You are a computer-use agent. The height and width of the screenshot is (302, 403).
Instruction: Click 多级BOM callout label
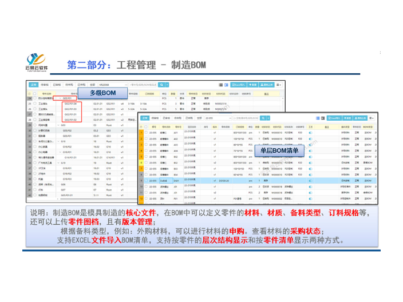point(103,93)
